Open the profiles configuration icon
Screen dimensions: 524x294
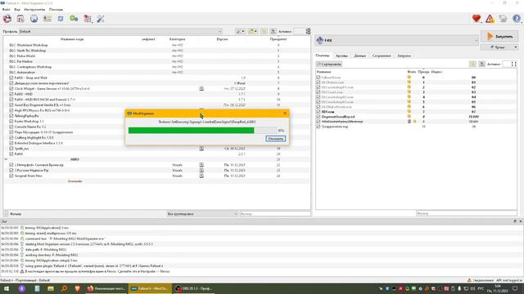[47, 19]
